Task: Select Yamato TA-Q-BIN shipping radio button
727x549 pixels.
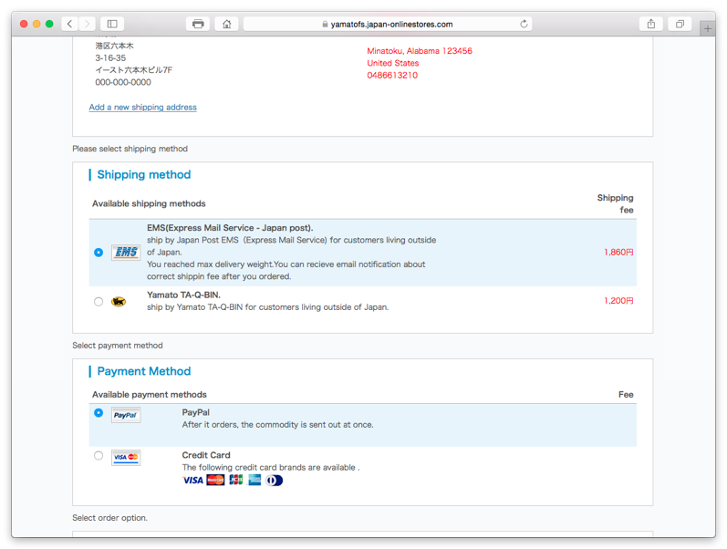Action: 99,301
